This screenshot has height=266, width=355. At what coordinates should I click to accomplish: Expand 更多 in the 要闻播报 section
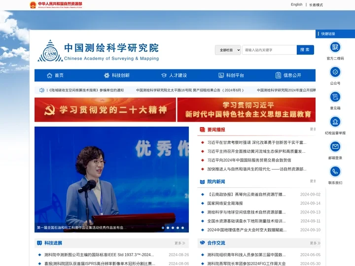313,129
